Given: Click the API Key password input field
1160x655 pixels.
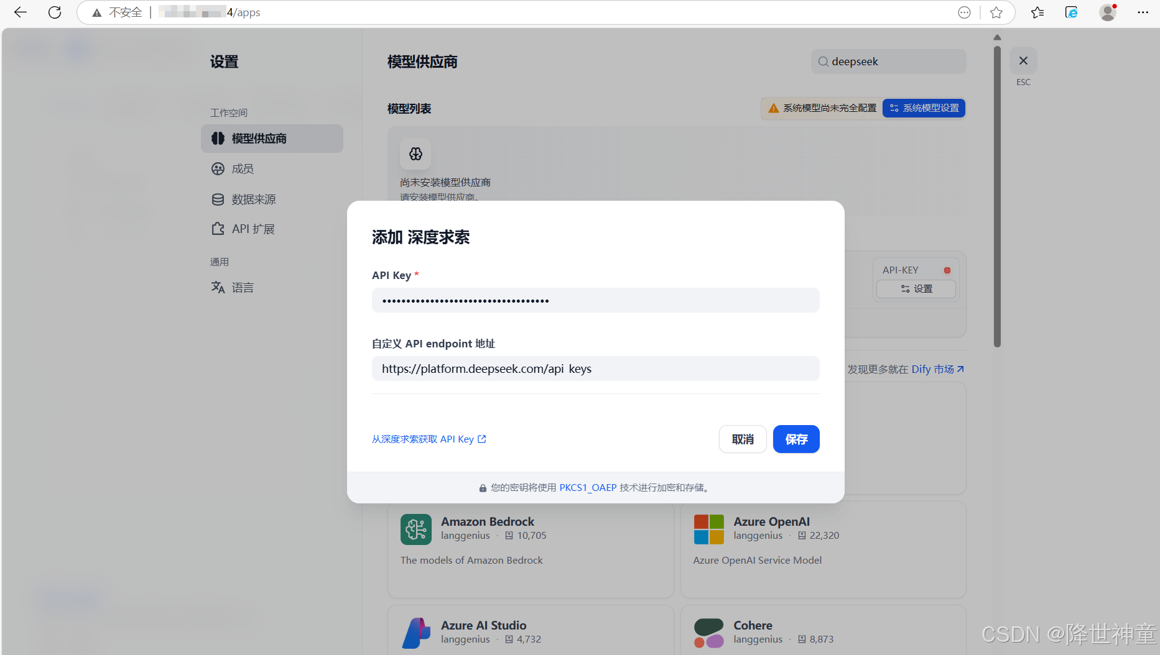Looking at the screenshot, I should [595, 300].
